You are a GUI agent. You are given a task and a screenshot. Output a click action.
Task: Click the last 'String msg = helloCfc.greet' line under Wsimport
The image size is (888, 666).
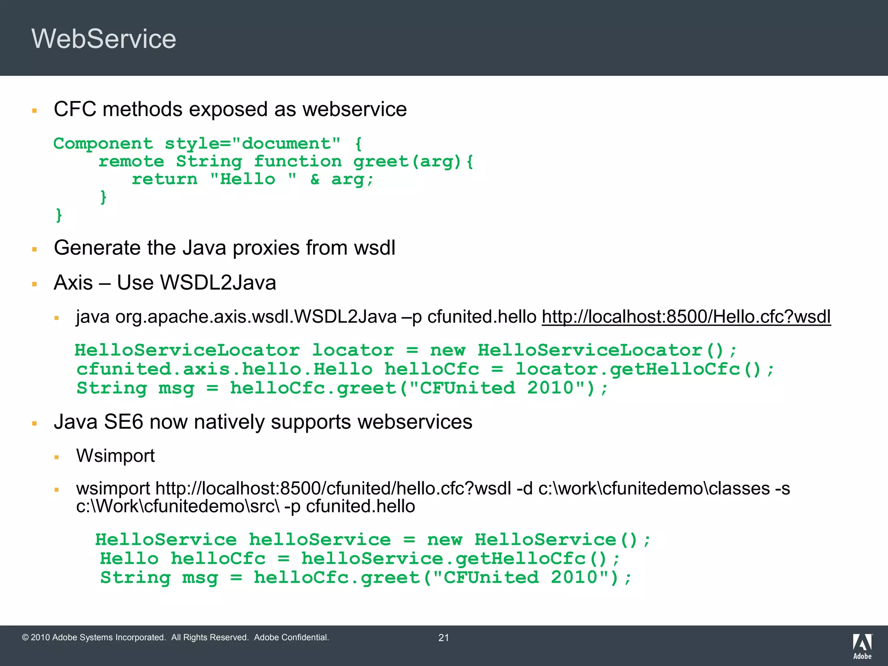coord(366,578)
